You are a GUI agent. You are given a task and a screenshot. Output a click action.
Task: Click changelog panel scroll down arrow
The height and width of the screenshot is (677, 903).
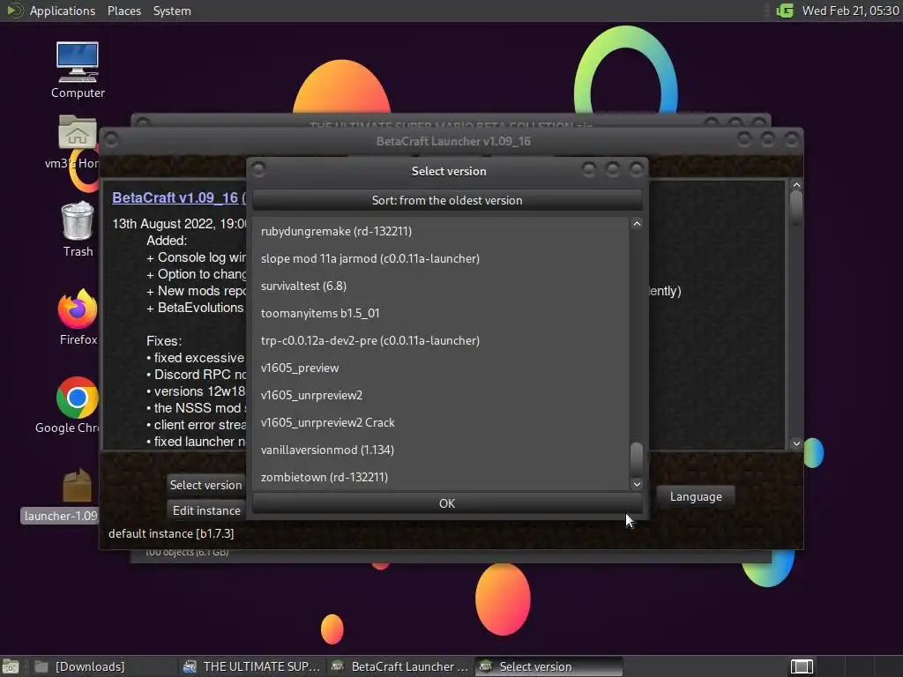pyautogui.click(x=796, y=443)
